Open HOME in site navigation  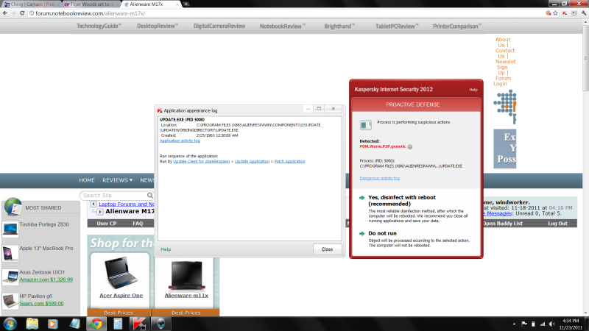[x=87, y=180]
